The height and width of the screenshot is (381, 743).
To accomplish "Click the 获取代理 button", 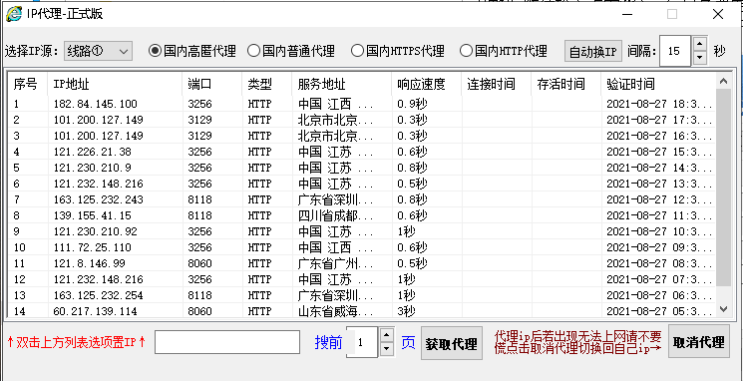I will tap(451, 343).
